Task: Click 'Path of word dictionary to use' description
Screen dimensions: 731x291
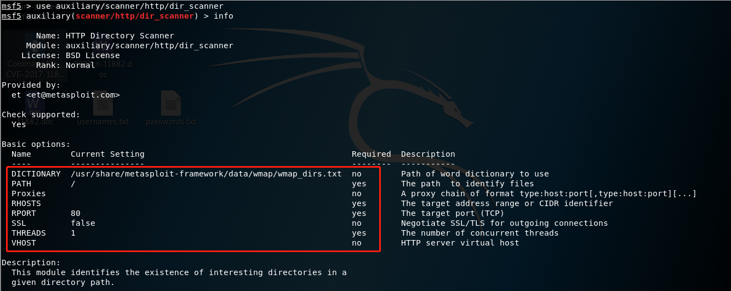Action: coord(475,174)
